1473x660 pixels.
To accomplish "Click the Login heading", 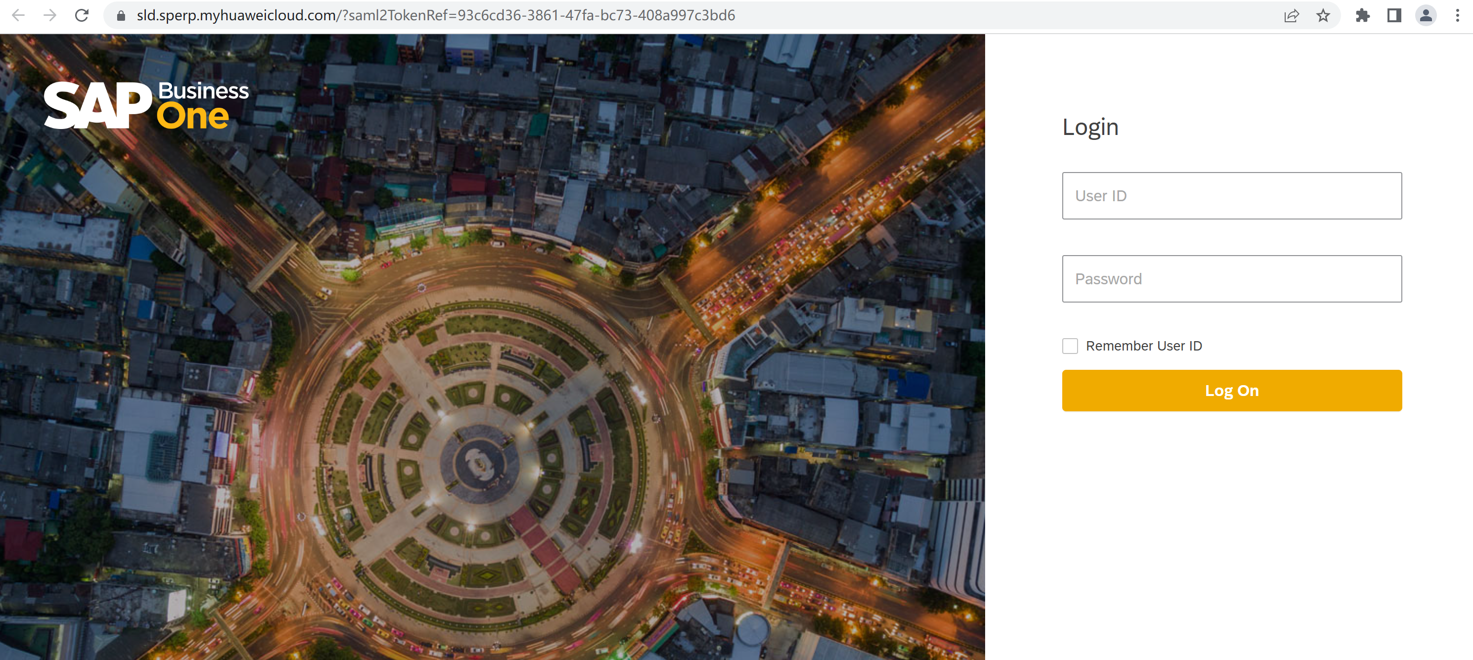I will point(1090,127).
